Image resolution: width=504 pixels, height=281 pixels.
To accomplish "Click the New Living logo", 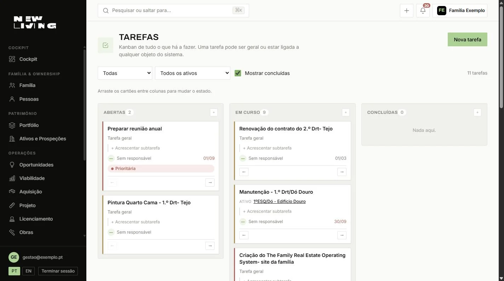I will coord(35,22).
